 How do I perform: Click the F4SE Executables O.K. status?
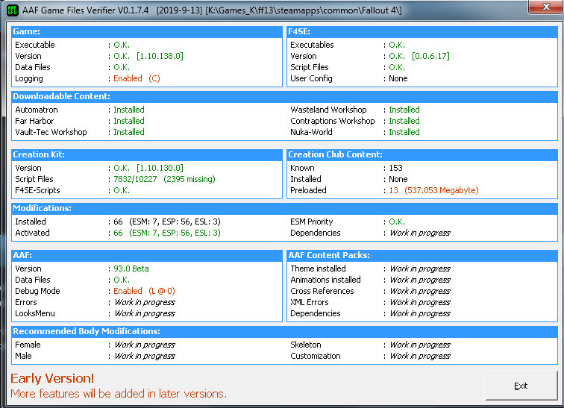[397, 45]
